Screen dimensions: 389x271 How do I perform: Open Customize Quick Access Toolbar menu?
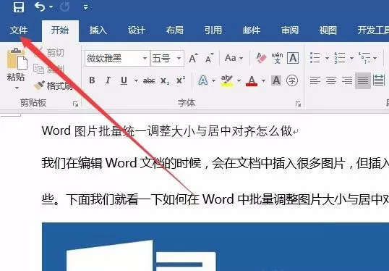coord(85,7)
